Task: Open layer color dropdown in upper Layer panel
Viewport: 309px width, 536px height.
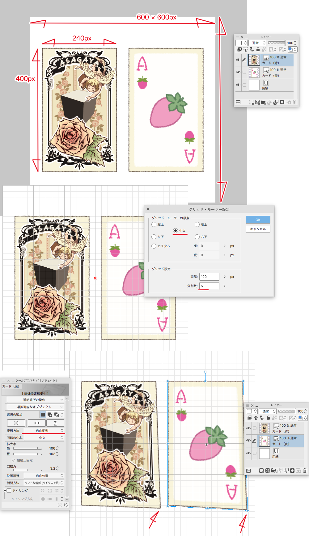Action: pos(292,49)
